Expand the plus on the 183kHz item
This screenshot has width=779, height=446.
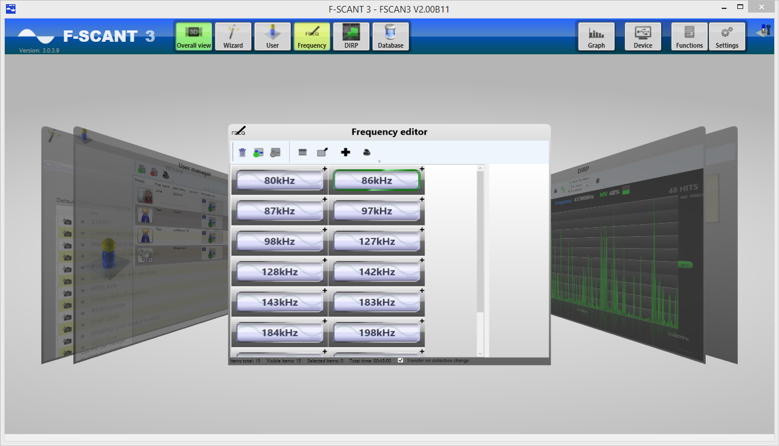pyautogui.click(x=422, y=290)
